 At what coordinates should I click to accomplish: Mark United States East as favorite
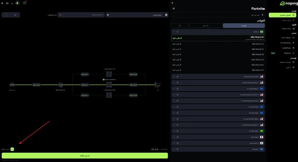(178, 76)
